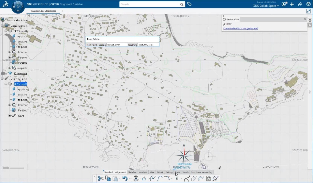The height and width of the screenshot is (183, 313).
Task: Open dropdown arrow next to Paste
Action: 120,178
